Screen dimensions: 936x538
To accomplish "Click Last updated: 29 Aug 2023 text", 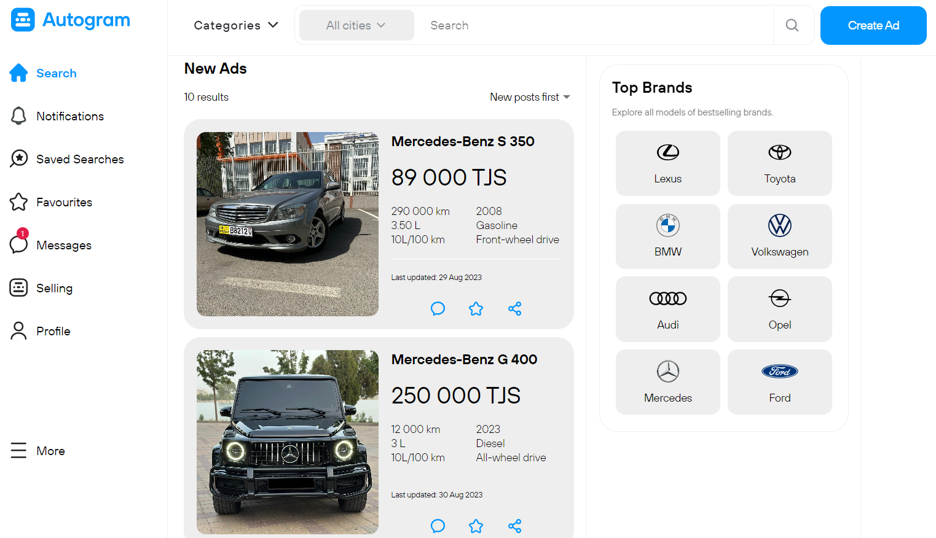I will click(436, 278).
